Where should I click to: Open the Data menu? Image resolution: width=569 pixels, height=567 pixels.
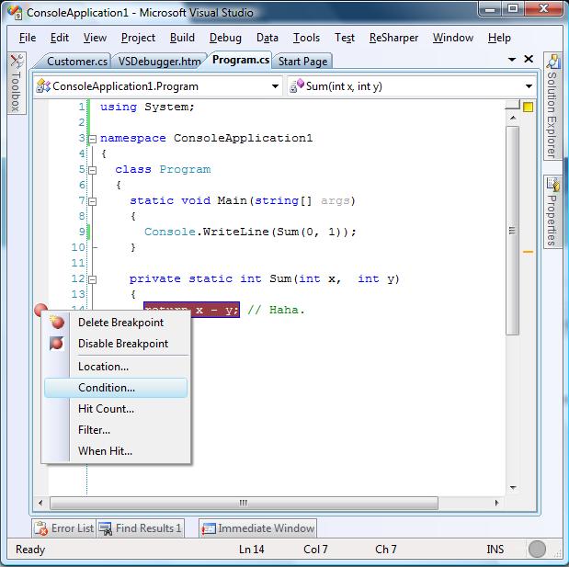coord(267,38)
